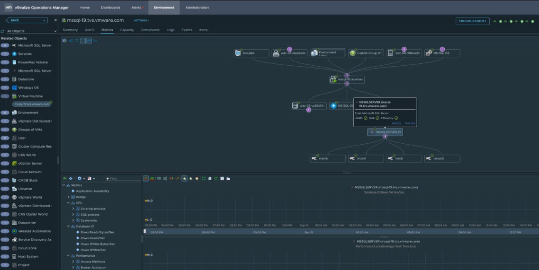Select Application Availability metric
Image resolution: width=539 pixels, height=270 pixels.
pos(92,191)
